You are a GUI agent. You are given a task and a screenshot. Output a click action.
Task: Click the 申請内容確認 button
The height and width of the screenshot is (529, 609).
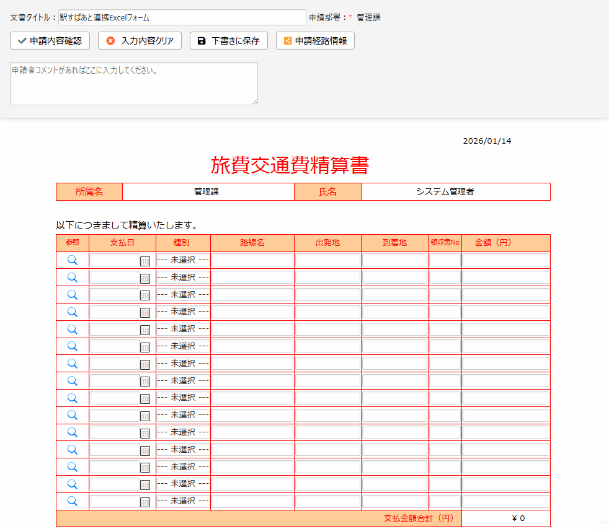tap(50, 41)
